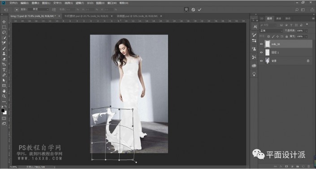Open the extra tools ellipsis
This screenshot has height=169, width=316.
tap(4, 101)
